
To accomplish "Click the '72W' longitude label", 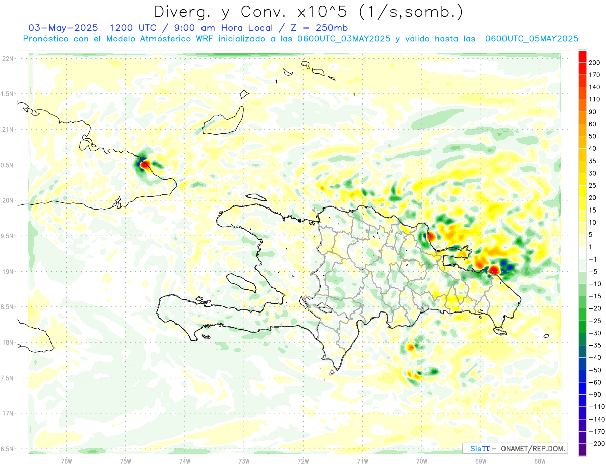I will [x=303, y=461].
